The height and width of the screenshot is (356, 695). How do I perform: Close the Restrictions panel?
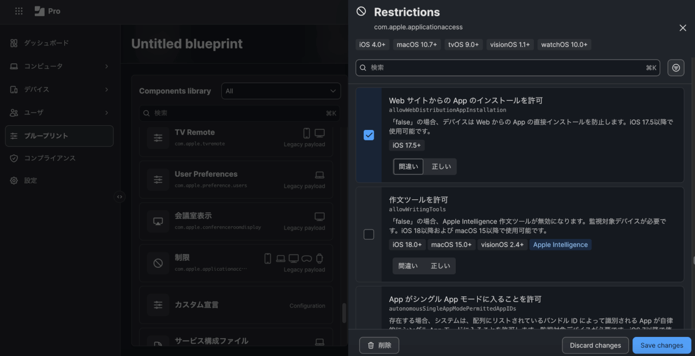pyautogui.click(x=682, y=28)
